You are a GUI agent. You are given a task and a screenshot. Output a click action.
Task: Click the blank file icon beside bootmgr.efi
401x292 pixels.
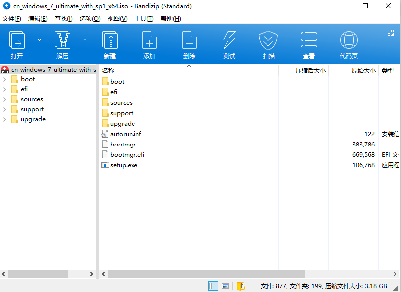tap(105, 155)
